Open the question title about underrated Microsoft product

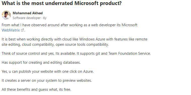click(62, 3)
